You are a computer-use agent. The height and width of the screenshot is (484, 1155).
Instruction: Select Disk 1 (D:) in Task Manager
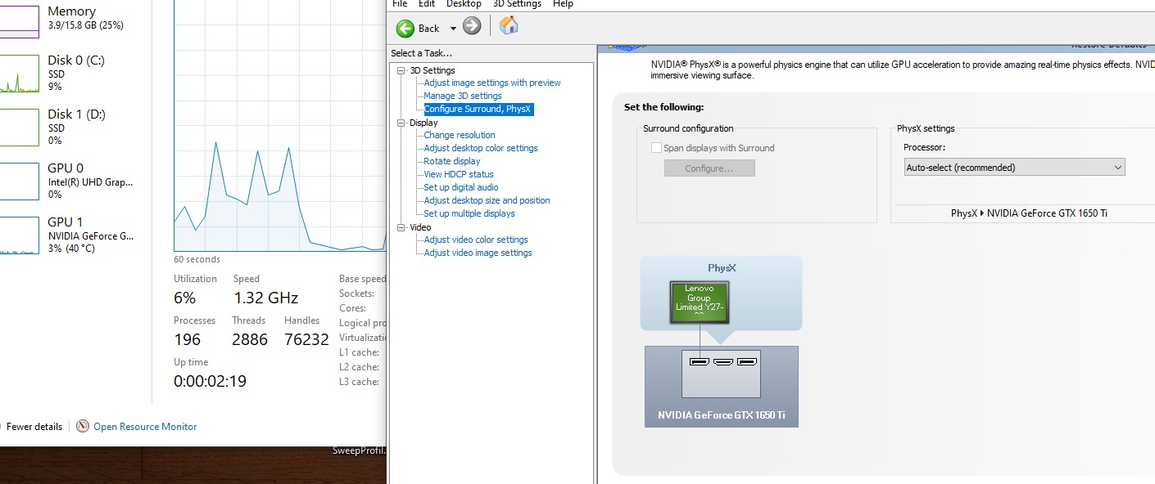[x=67, y=128]
